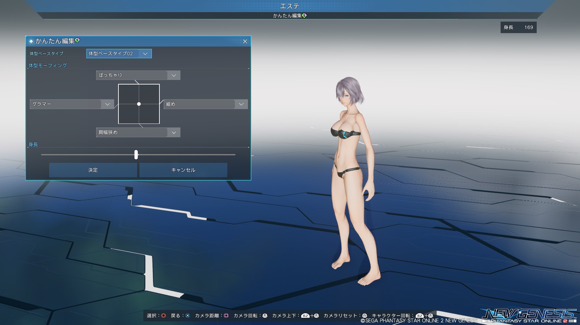
Task: Click the かんたん編集 label in top bar
Action: tap(287, 16)
